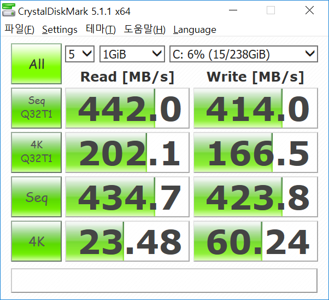Run all benchmarks with the All button
Viewport: 329px width, 300px height.
tap(36, 64)
